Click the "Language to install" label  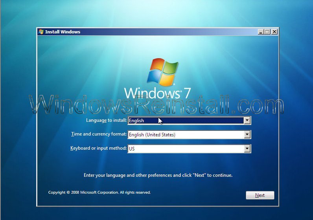click(x=106, y=120)
